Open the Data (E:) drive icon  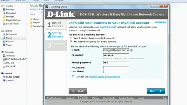tap(4, 63)
